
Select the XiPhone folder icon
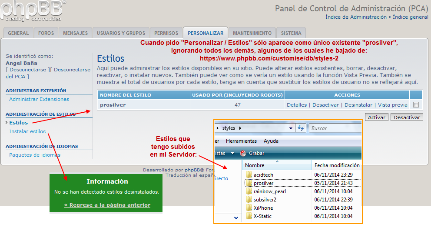[249, 208]
